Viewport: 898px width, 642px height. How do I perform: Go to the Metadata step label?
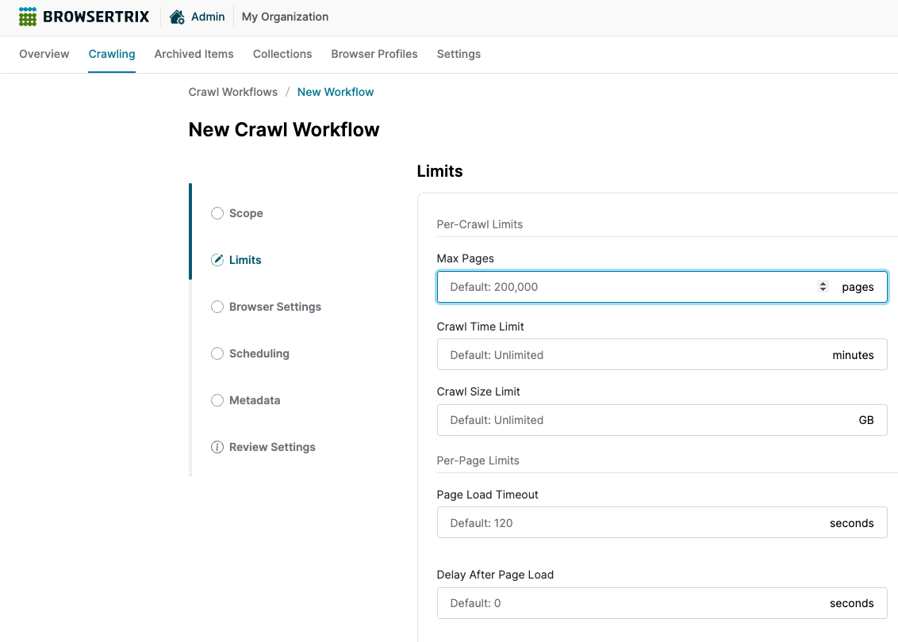[x=255, y=400]
